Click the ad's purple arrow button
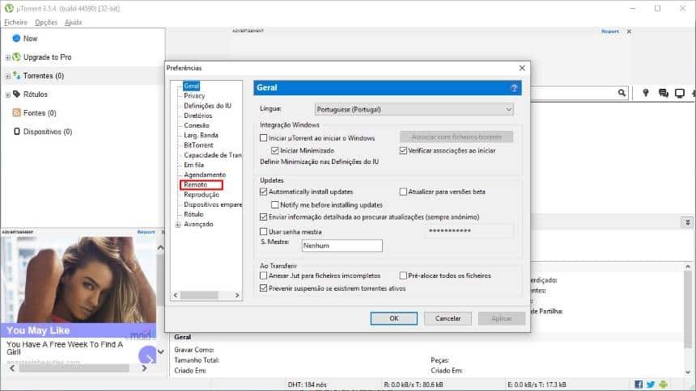This screenshot has width=696, height=391. coord(147,355)
